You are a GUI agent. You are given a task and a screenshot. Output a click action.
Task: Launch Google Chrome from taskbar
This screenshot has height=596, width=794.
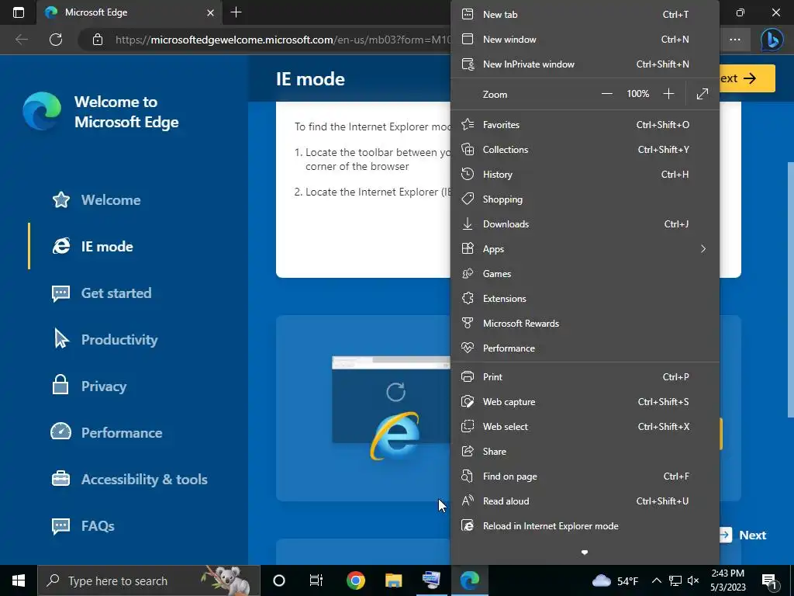355,580
